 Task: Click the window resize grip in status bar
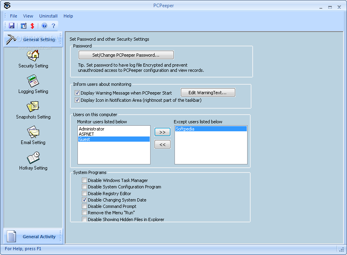click(x=342, y=249)
